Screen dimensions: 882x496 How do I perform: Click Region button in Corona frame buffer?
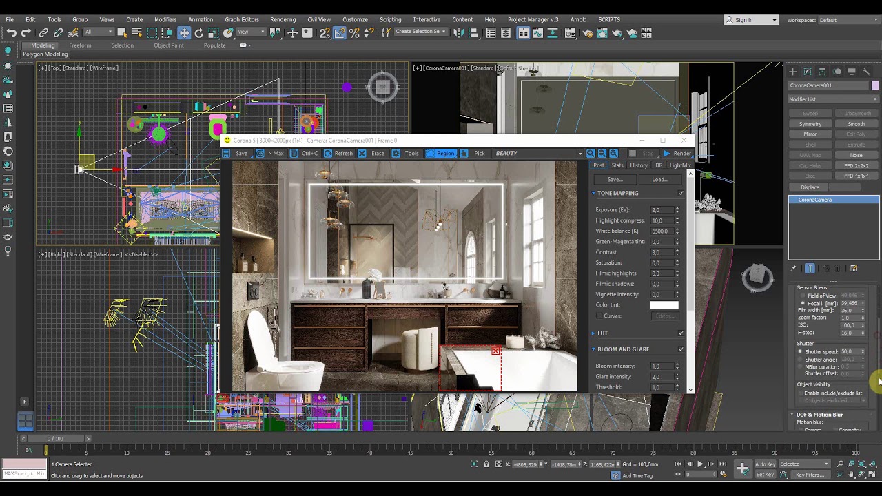pos(440,153)
